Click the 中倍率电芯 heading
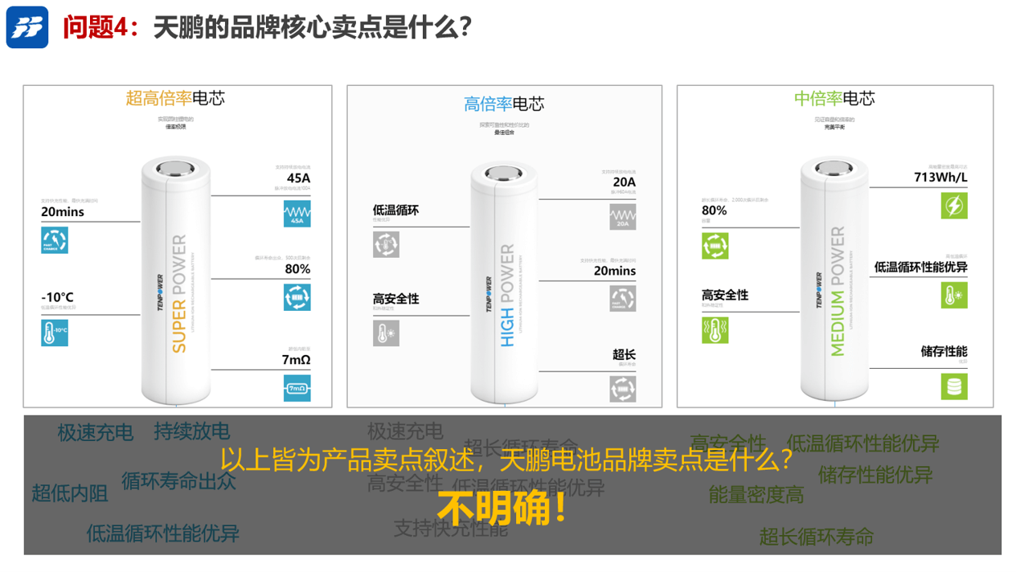Image resolution: width=1016 pixels, height=572 pixels. coord(834,99)
